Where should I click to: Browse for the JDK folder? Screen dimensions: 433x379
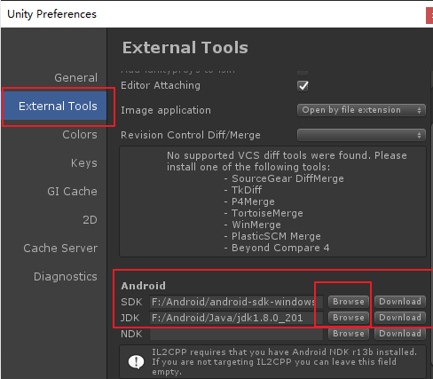pos(349,318)
